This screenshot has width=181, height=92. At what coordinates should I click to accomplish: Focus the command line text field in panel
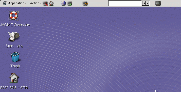125,3
